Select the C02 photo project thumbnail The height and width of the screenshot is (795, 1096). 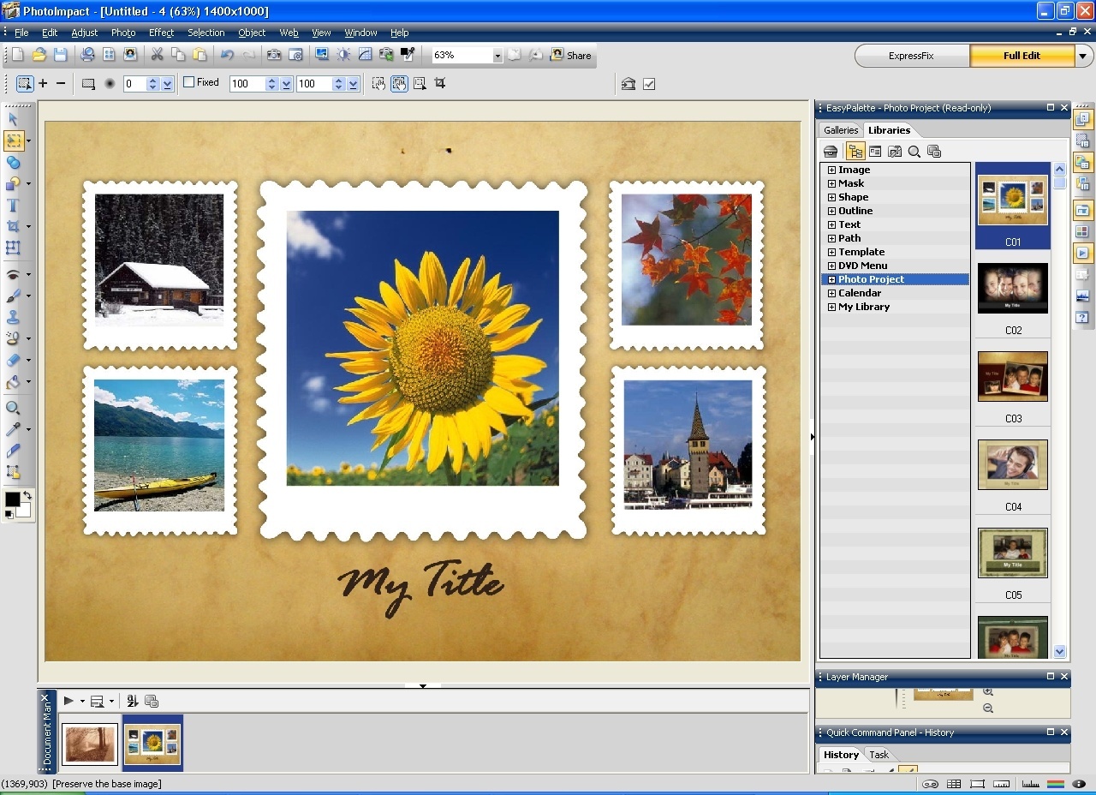[x=1013, y=288]
